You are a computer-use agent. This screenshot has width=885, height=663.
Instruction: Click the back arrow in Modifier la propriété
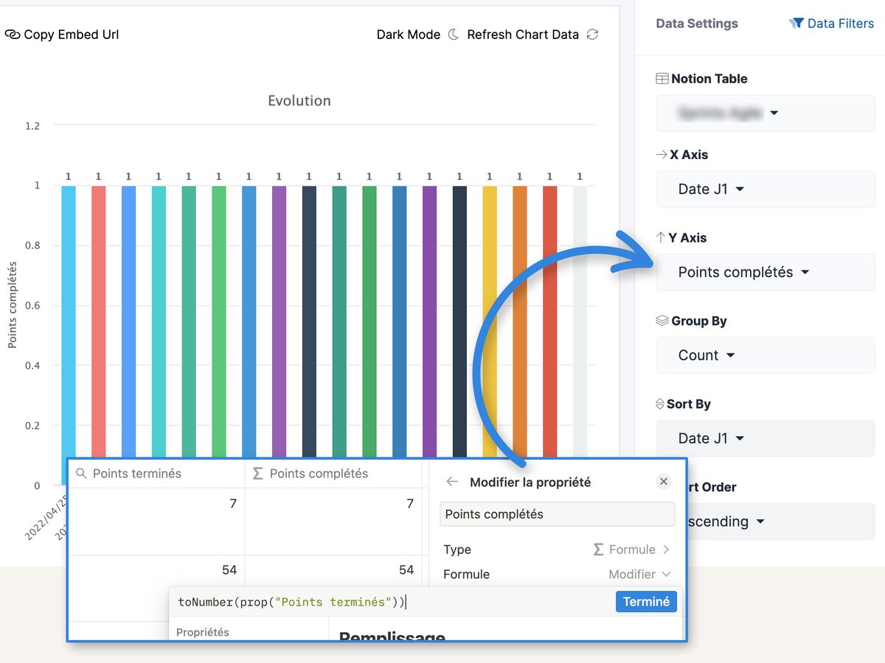coord(453,482)
